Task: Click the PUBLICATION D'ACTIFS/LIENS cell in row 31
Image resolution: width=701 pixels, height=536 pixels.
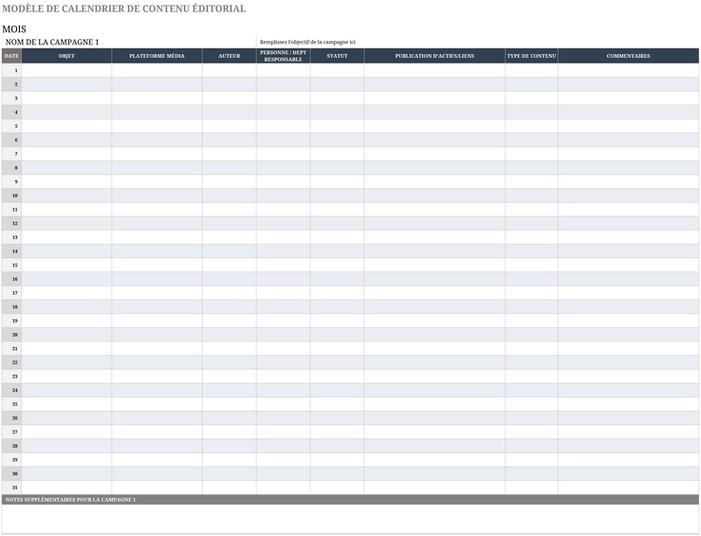Action: click(434, 488)
